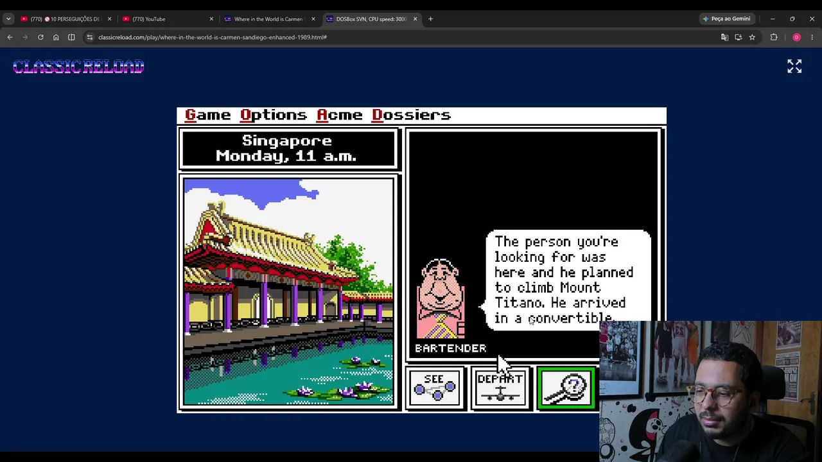Screen dimensions: 822x462
Task: Bookmark this page with the star
Action: 752,37
